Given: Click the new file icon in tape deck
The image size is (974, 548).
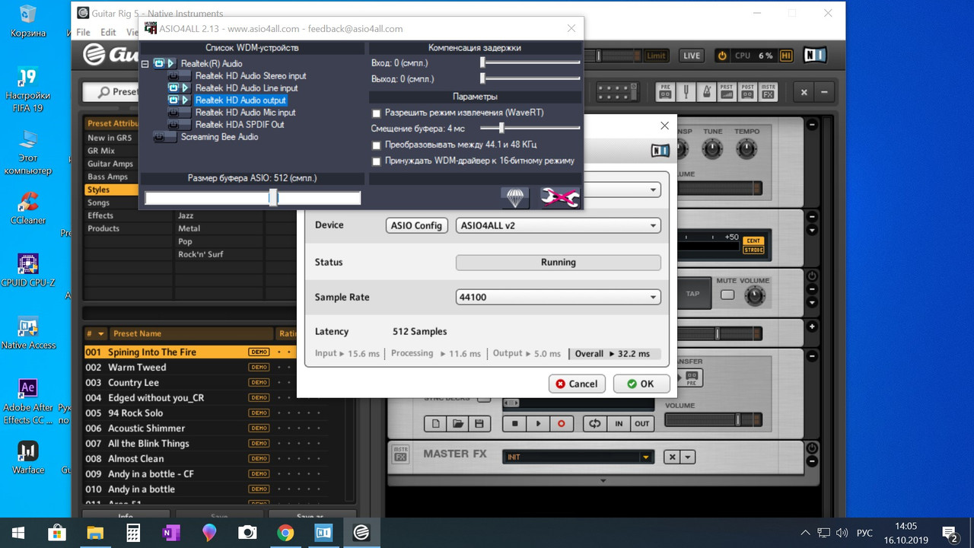Looking at the screenshot, I should (436, 424).
